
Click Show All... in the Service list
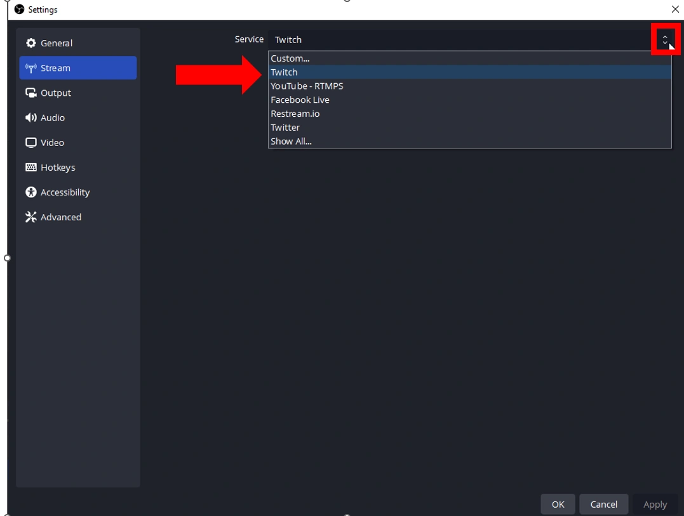click(470, 141)
